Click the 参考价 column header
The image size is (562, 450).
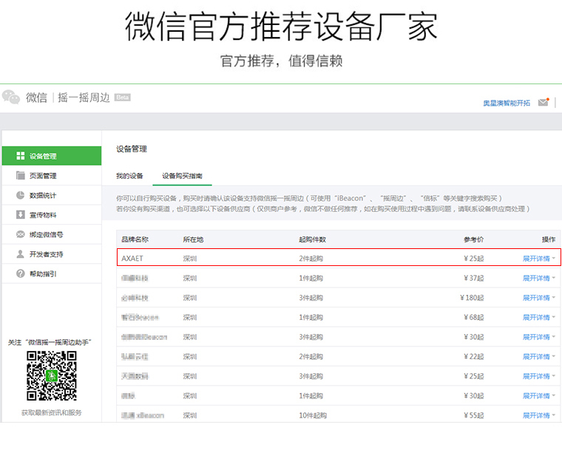(473, 239)
